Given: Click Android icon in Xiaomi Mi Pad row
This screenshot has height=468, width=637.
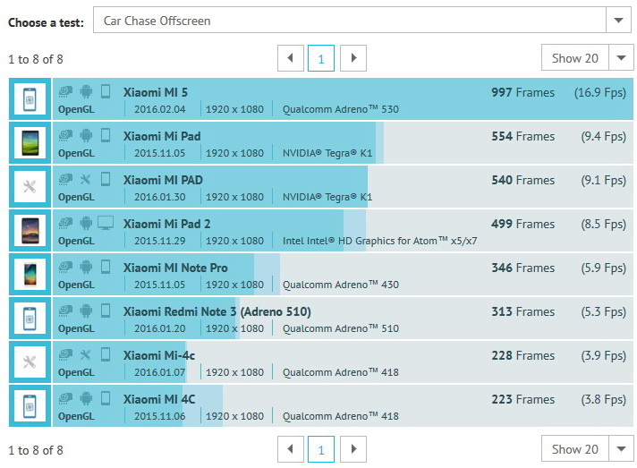Looking at the screenshot, I should click(86, 135).
